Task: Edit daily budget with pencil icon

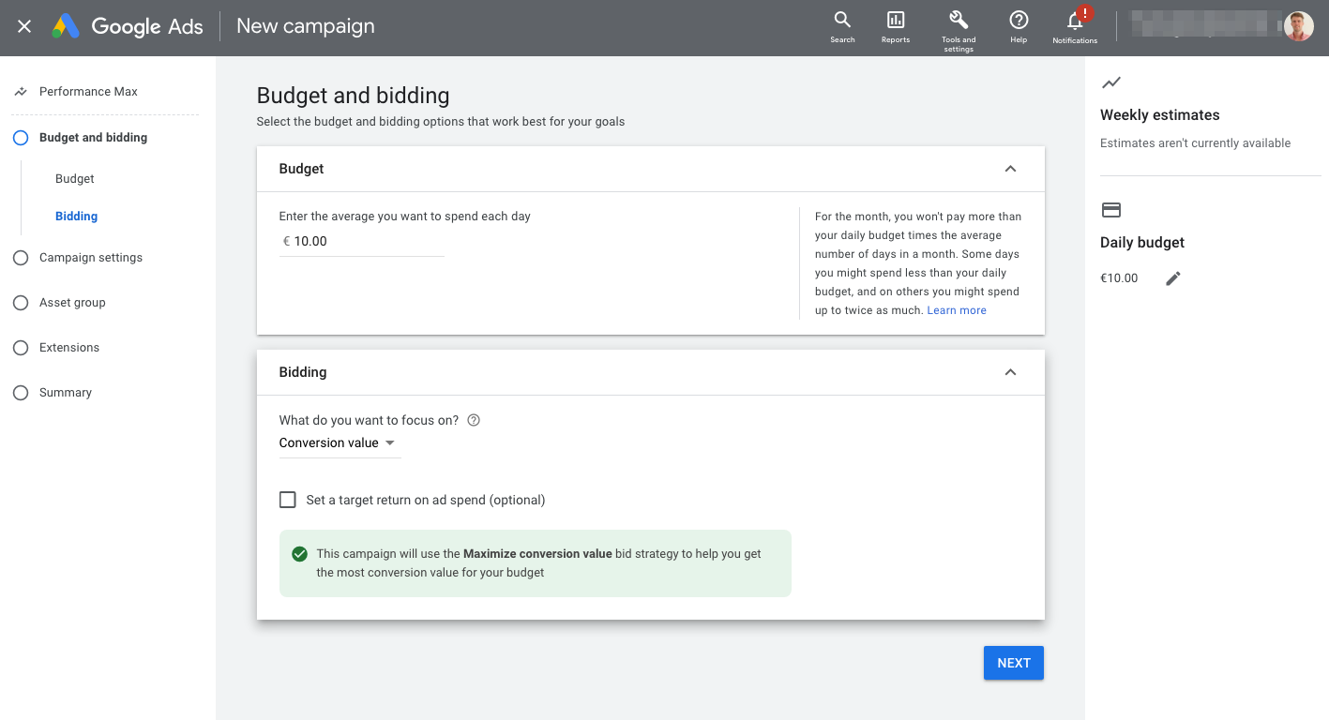Action: click(1173, 278)
